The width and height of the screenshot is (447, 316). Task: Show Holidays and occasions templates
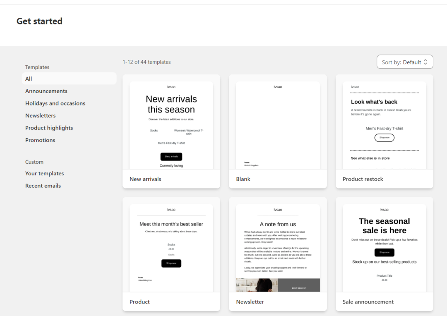pyautogui.click(x=55, y=103)
